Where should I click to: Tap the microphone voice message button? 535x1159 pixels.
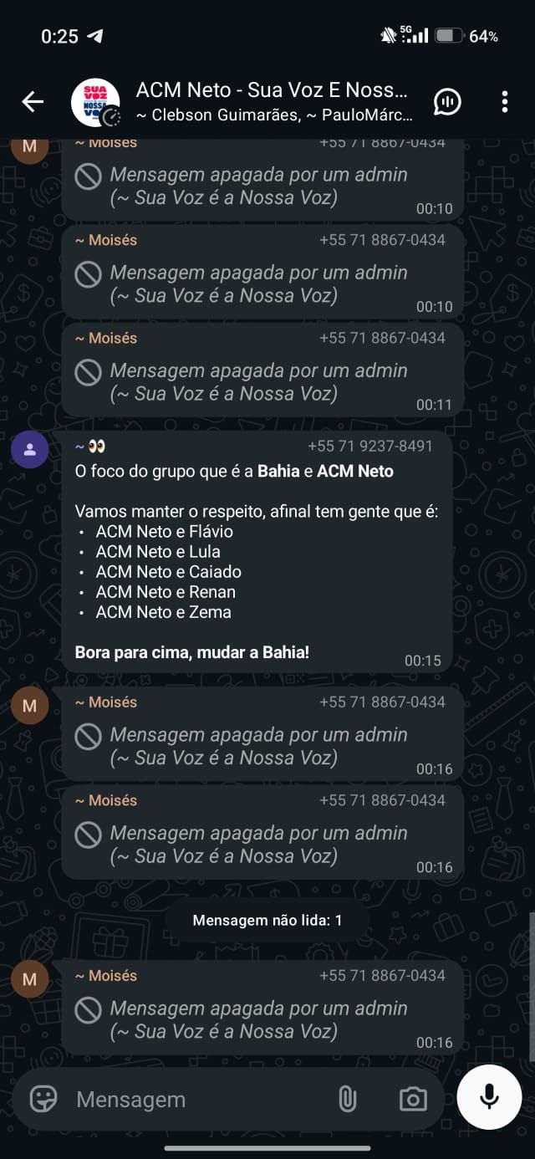[x=490, y=1097]
